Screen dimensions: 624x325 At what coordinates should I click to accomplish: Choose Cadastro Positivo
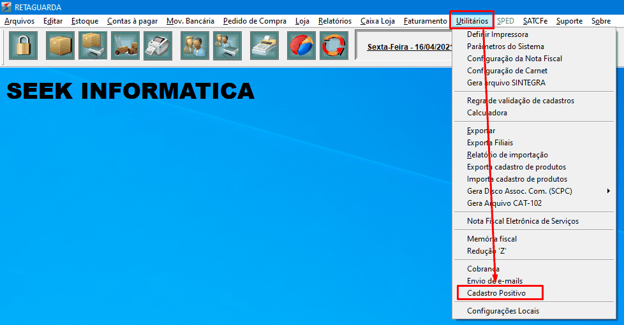tap(534, 293)
